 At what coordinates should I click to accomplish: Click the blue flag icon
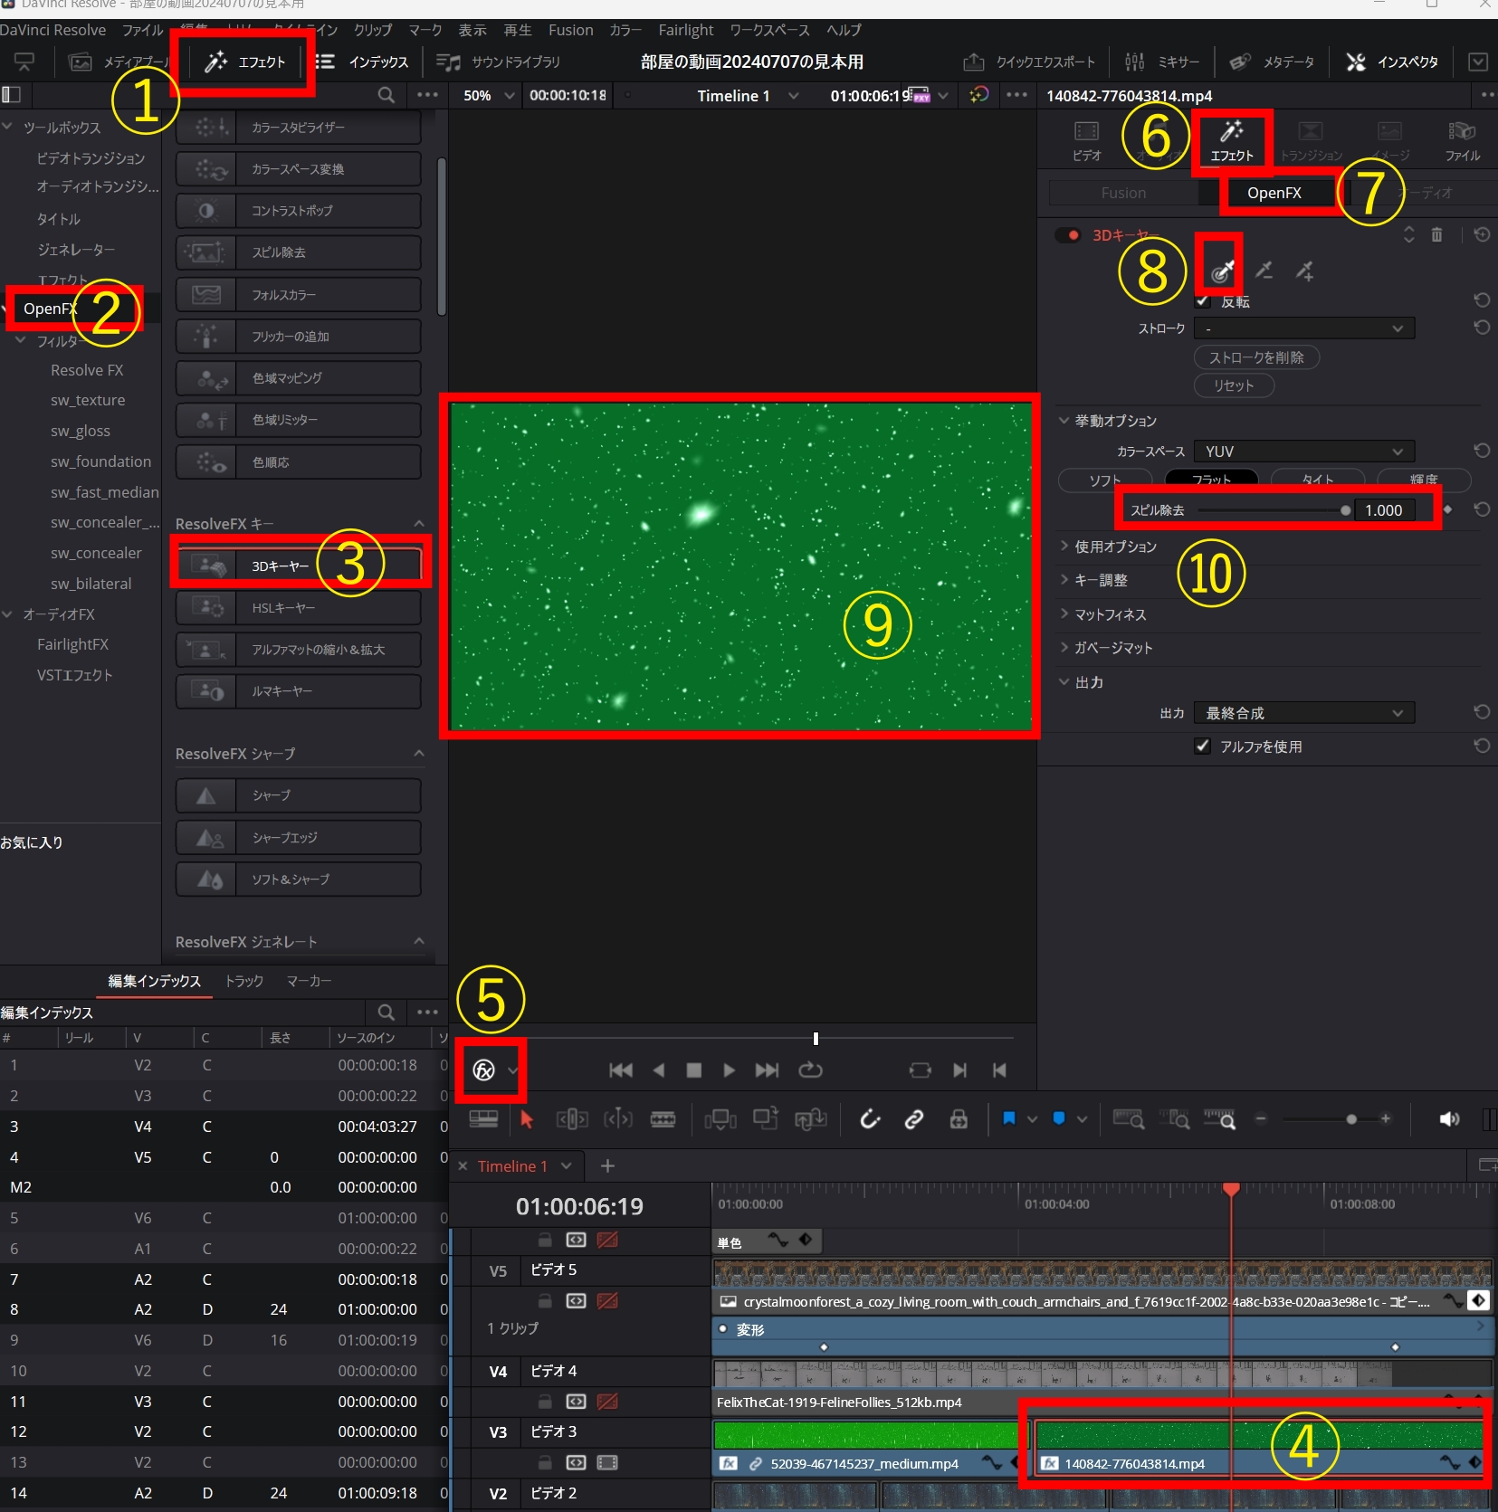point(1009,1119)
